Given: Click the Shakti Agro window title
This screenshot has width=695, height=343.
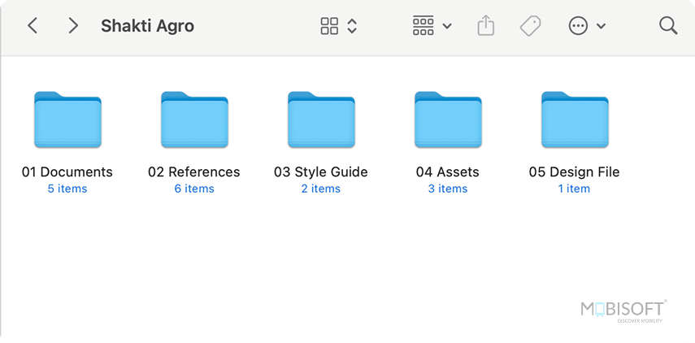Looking at the screenshot, I should (147, 26).
